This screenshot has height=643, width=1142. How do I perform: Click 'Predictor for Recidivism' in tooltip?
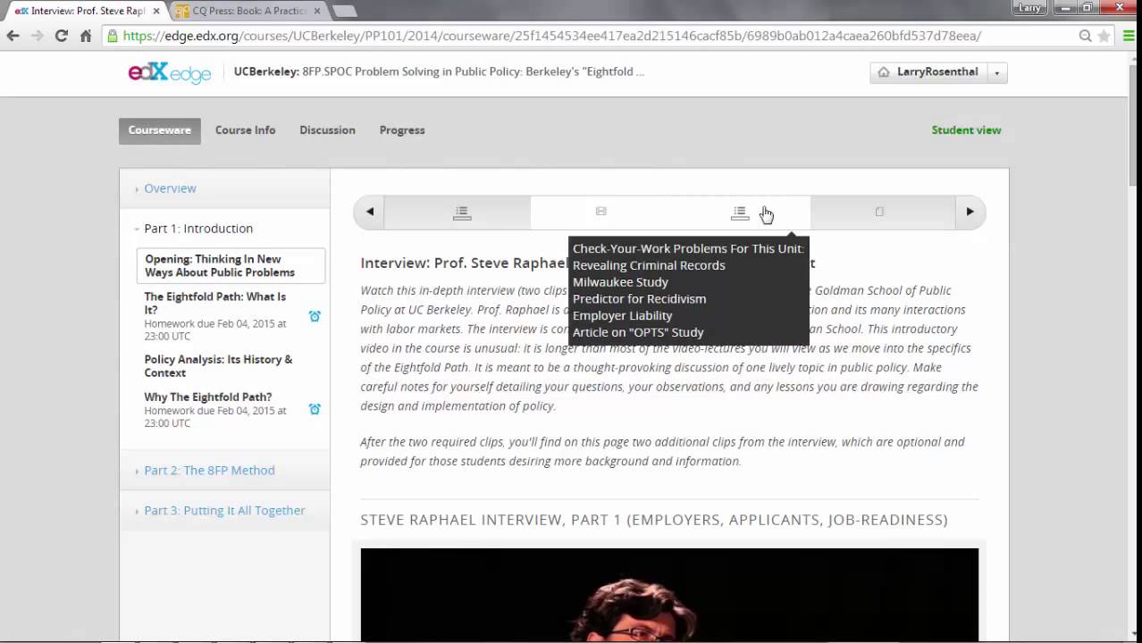coord(639,299)
